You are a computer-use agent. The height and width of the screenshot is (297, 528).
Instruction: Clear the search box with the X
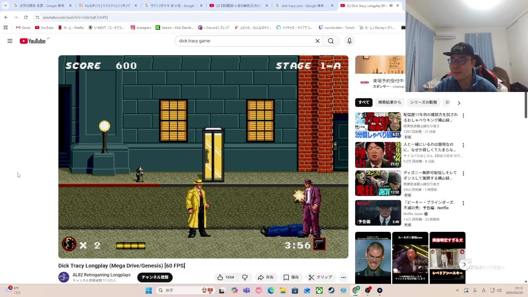point(318,41)
